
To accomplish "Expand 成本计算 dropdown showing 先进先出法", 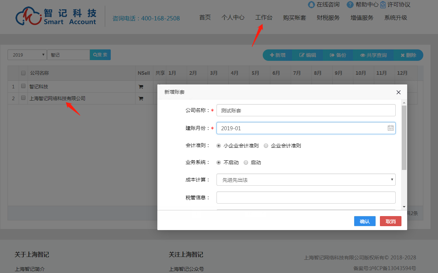I will click(x=306, y=180).
